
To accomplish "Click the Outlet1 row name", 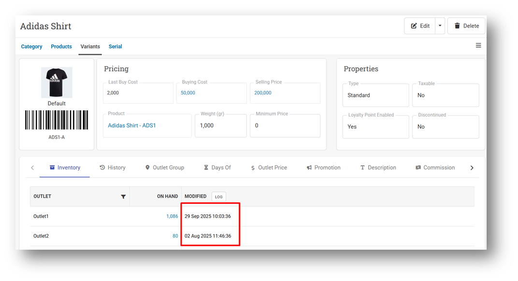I will [x=41, y=216].
